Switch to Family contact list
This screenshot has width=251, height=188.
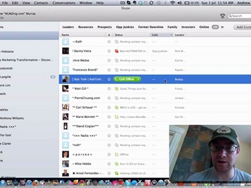(x=172, y=27)
